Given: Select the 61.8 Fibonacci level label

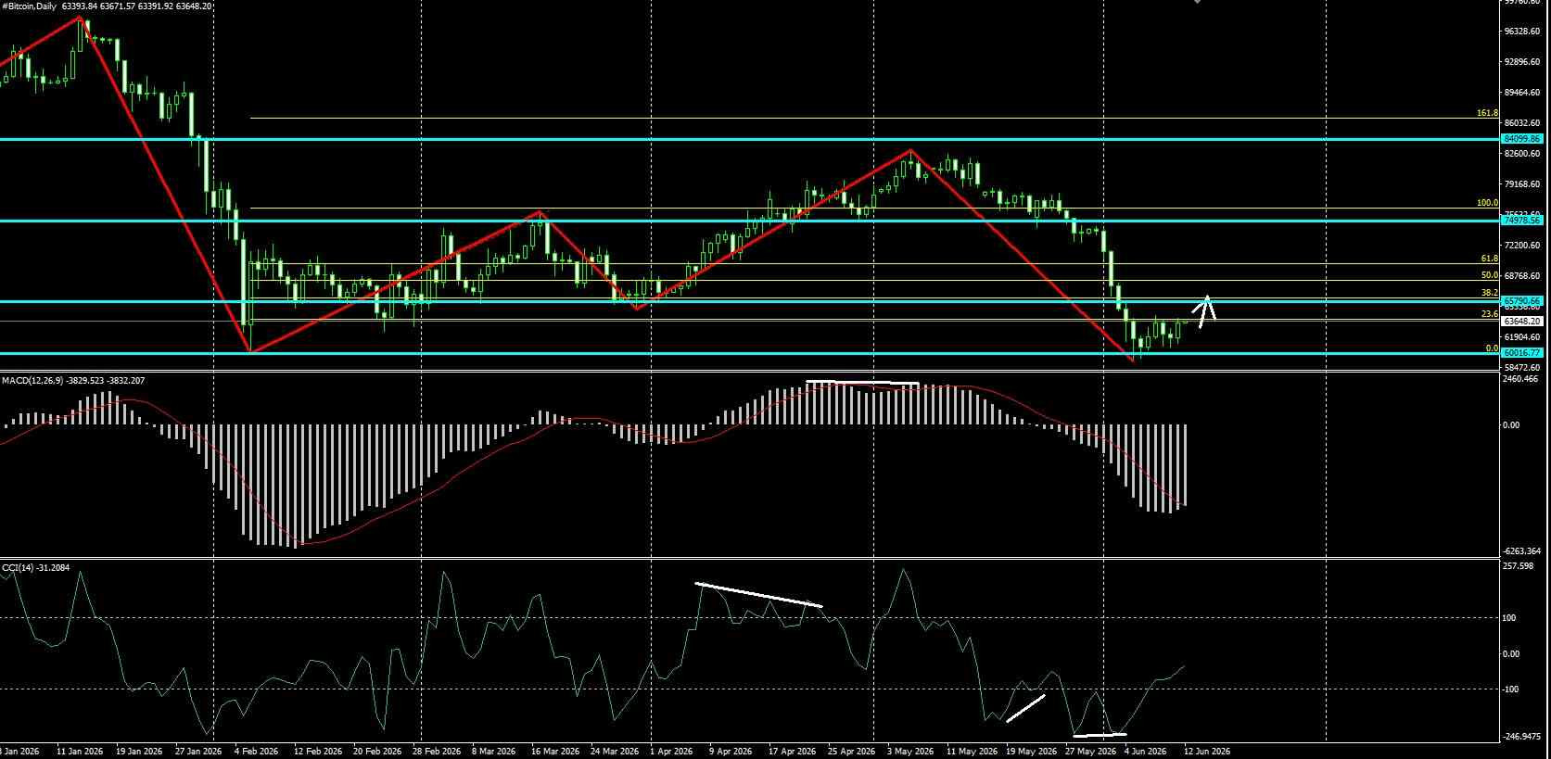Looking at the screenshot, I should coord(1490,259).
